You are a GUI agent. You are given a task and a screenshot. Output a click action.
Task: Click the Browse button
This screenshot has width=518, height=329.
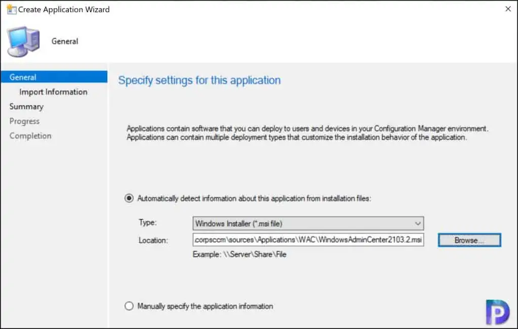pos(469,240)
